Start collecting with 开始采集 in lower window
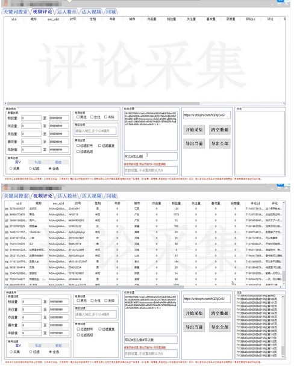Screen dimensions: 294x368 click(x=194, y=313)
